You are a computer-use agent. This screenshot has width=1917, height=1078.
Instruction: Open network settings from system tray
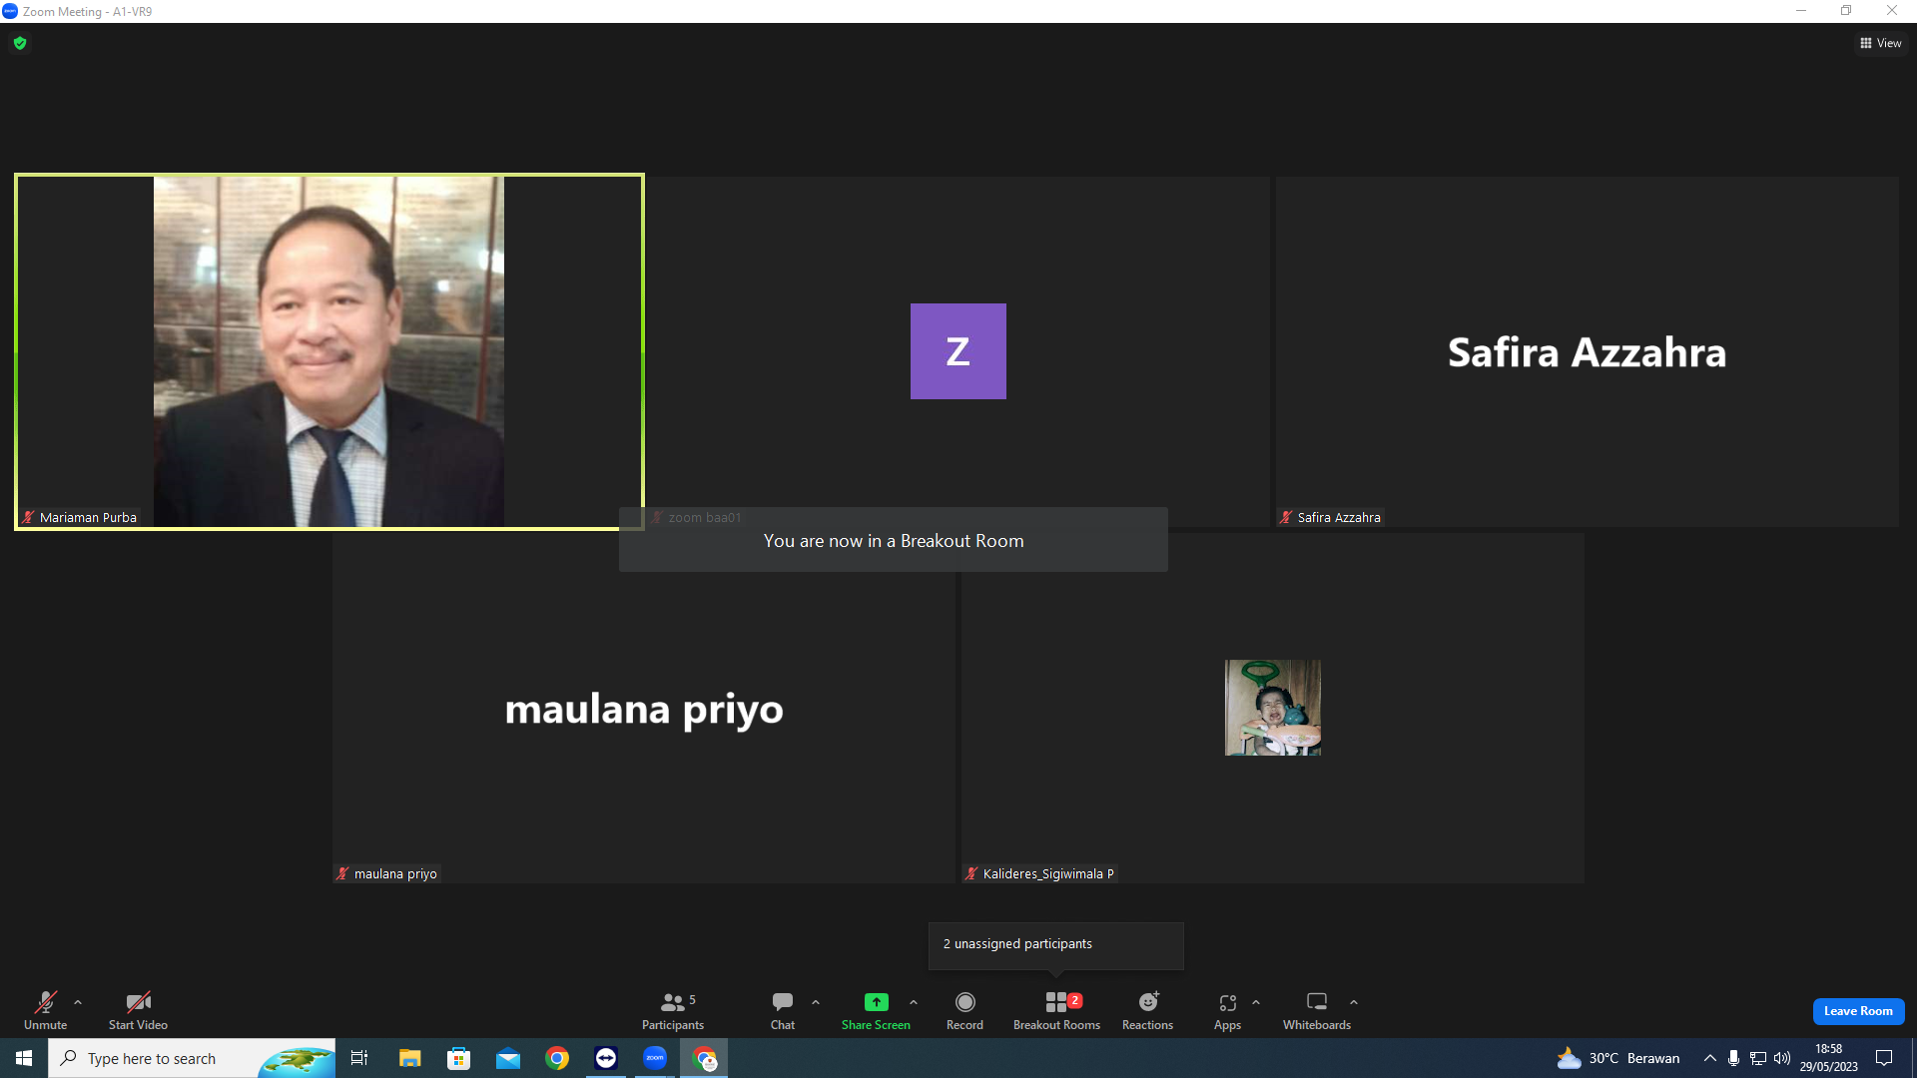(1758, 1058)
